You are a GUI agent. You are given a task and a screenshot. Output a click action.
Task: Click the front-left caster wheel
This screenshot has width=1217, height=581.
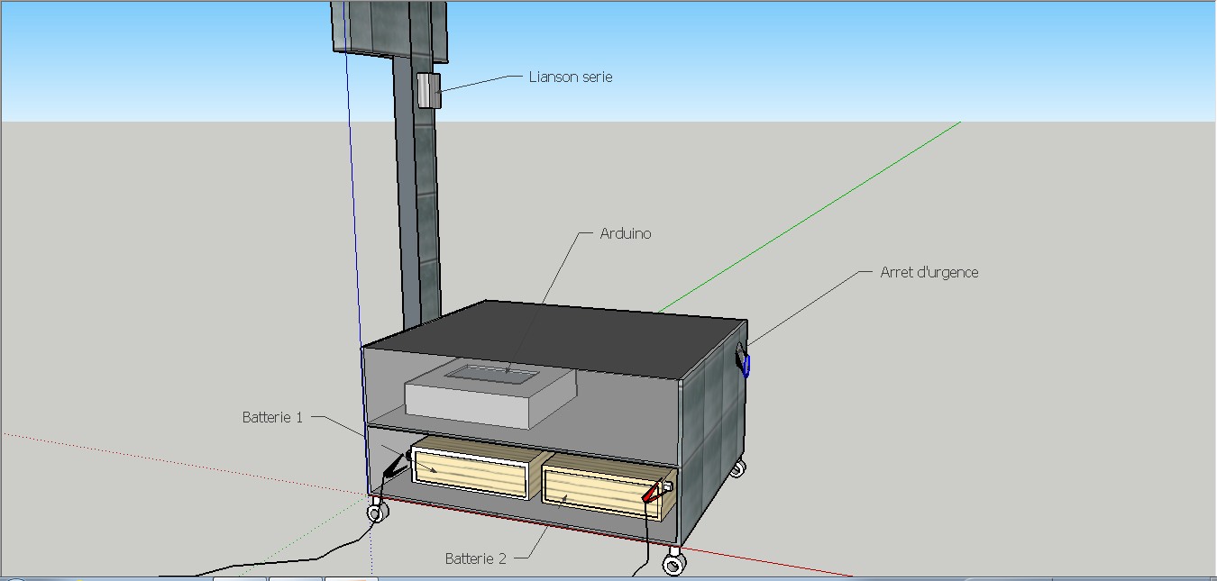coord(378,513)
